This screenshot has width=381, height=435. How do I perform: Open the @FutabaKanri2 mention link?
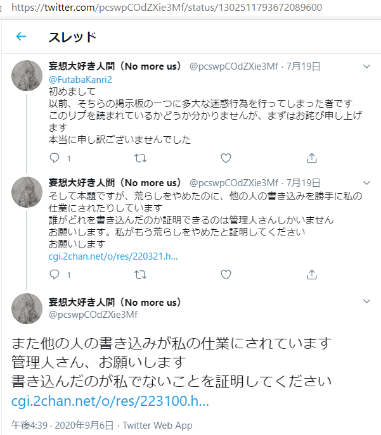80,79
